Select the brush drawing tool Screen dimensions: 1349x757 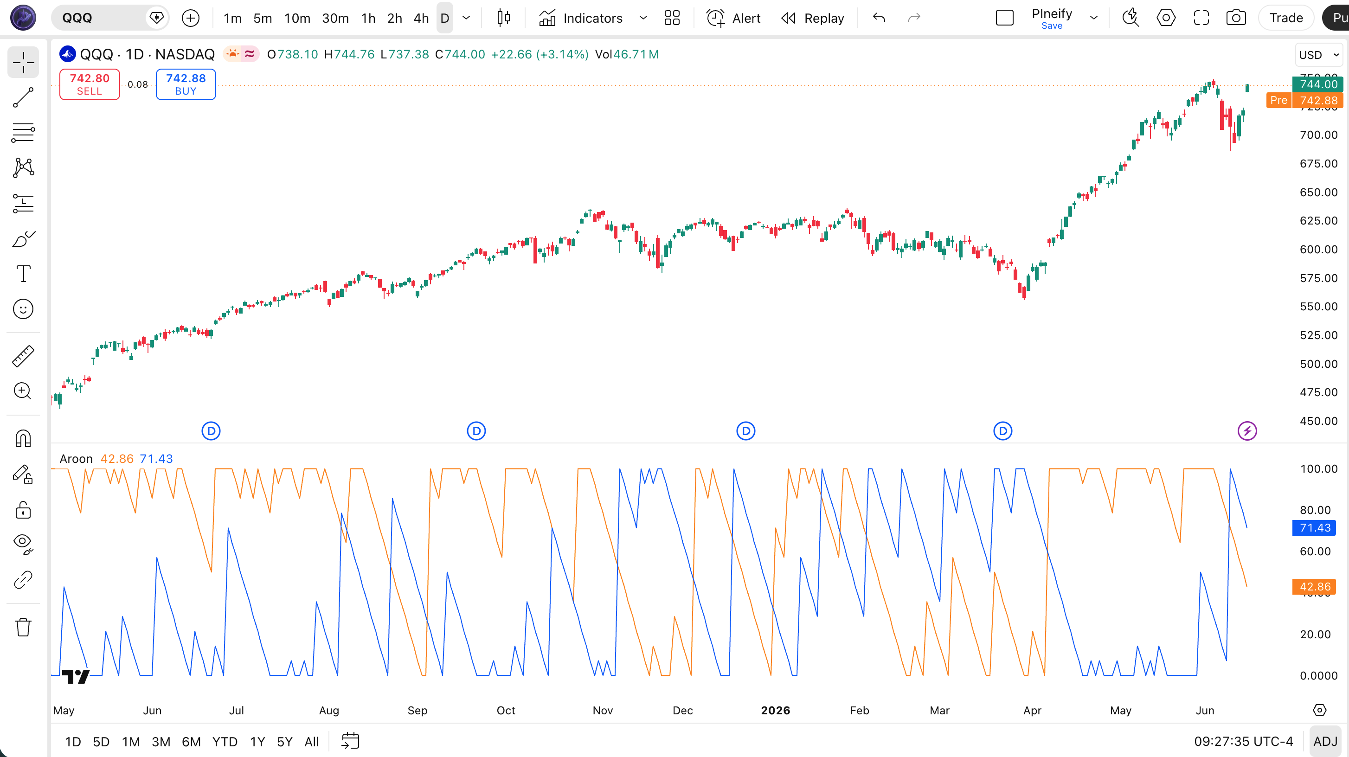pyautogui.click(x=23, y=239)
